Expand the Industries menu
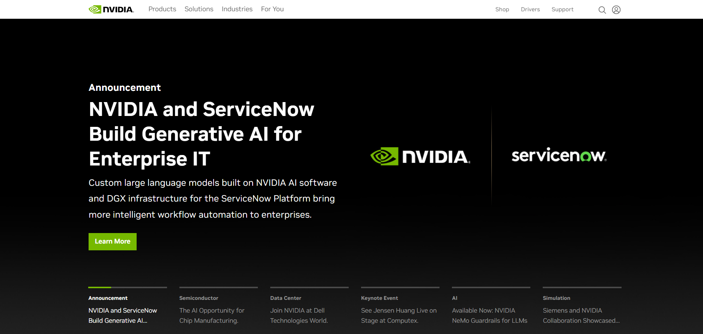703x334 pixels. coord(237,9)
